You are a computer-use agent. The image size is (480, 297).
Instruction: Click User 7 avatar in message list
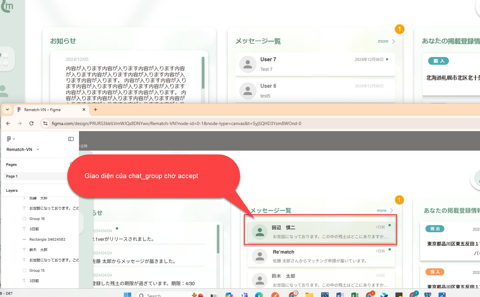click(248, 64)
